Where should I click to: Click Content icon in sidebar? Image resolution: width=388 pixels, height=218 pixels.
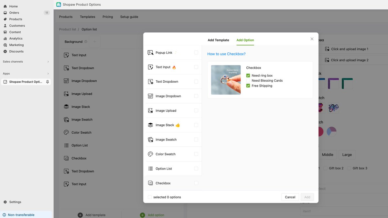point(5,32)
